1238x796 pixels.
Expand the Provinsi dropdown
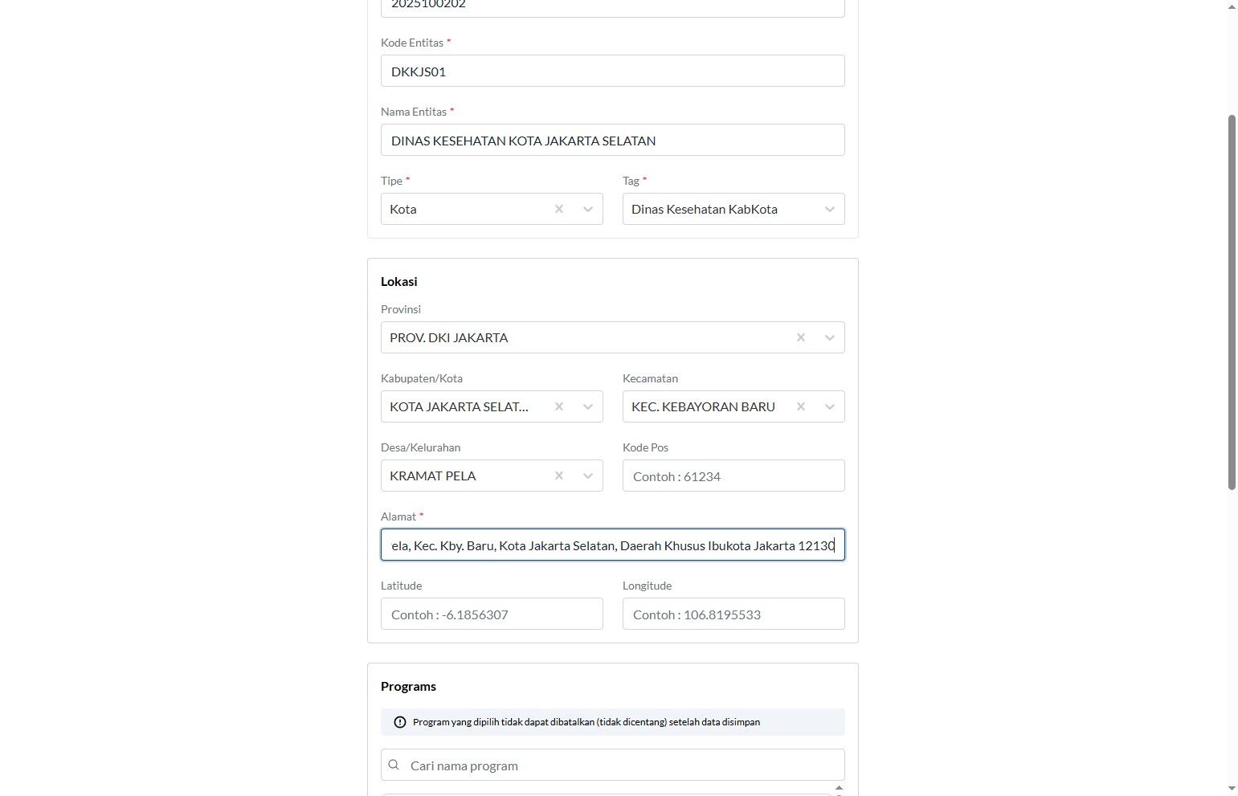coord(830,337)
